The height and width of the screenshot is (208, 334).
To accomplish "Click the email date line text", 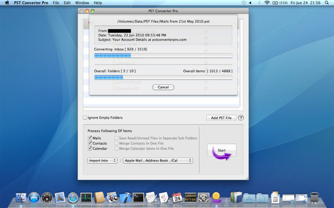I will pos(132,35).
